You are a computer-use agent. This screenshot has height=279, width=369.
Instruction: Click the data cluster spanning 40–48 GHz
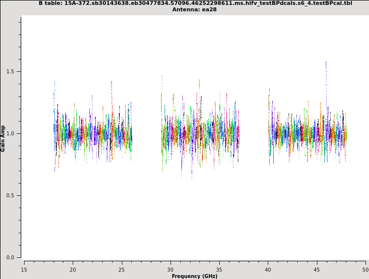coord(308,133)
